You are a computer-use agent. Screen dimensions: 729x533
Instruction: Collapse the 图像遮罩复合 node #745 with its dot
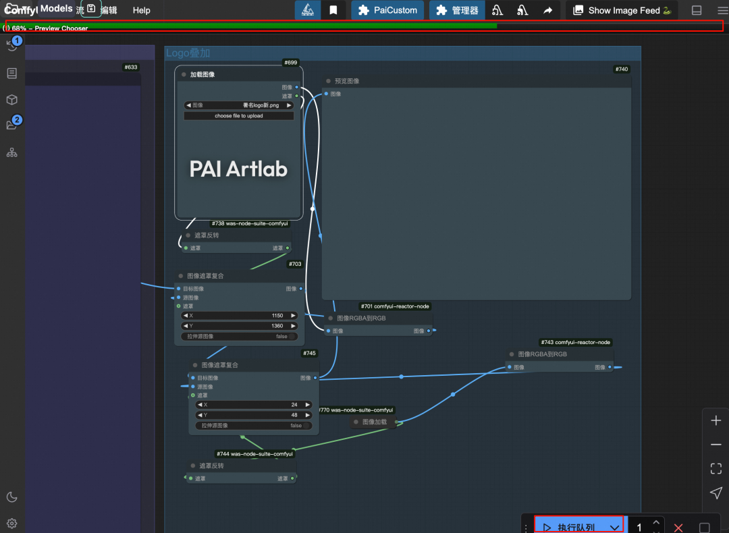[195, 365]
